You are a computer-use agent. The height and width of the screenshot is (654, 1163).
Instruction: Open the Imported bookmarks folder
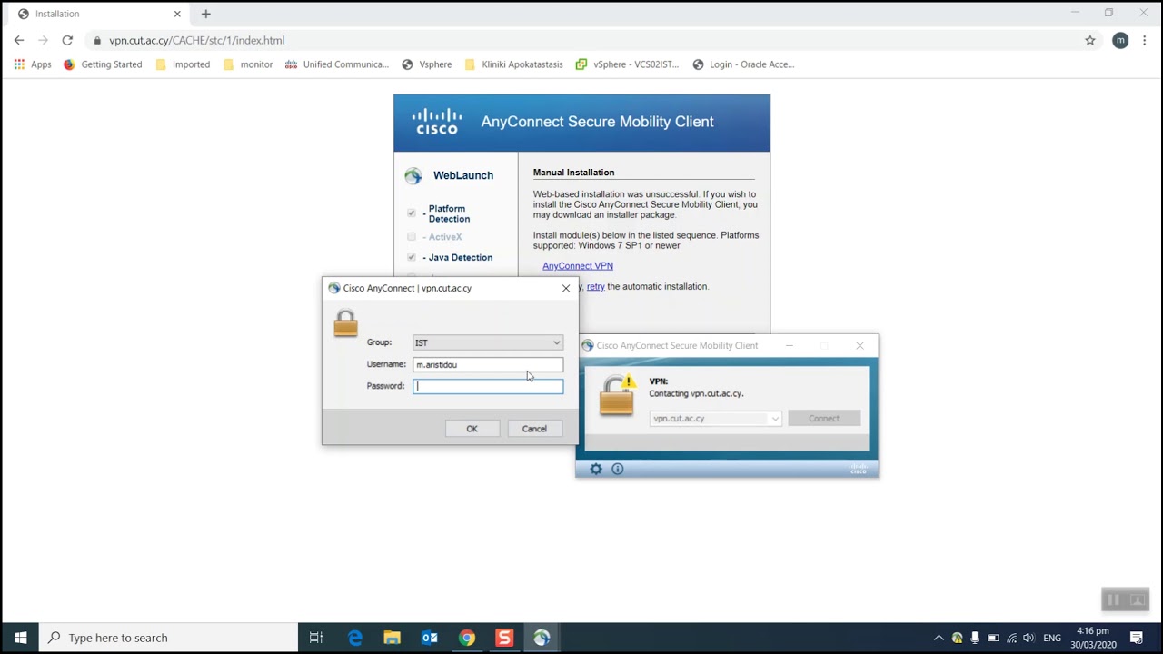(x=183, y=64)
